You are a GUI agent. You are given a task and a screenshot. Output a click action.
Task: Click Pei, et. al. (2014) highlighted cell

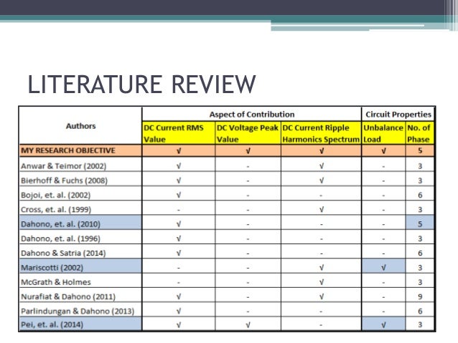[80, 324]
